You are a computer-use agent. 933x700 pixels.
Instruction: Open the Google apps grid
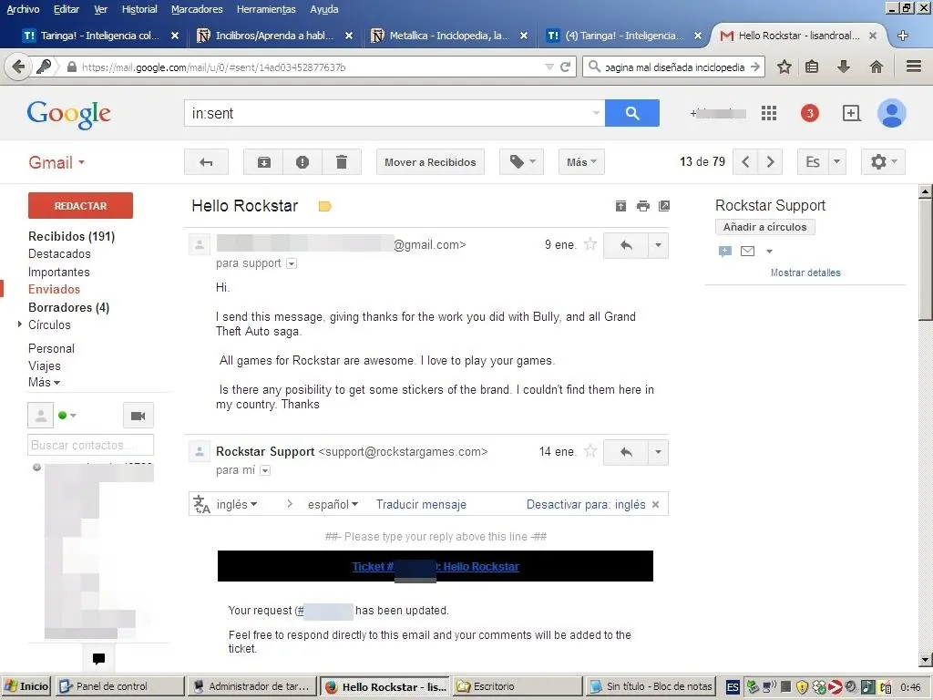pos(769,113)
